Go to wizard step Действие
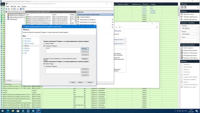This screenshot has width=200, height=113. (x=27, y=48)
